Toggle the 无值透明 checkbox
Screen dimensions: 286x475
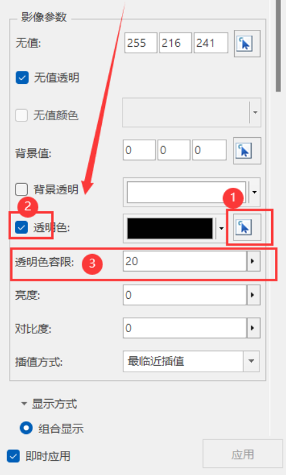(22, 77)
